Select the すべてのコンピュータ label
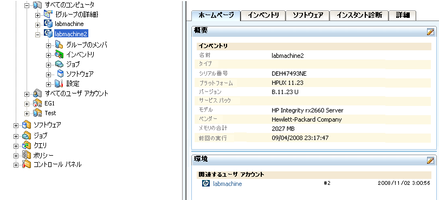 click(69, 5)
